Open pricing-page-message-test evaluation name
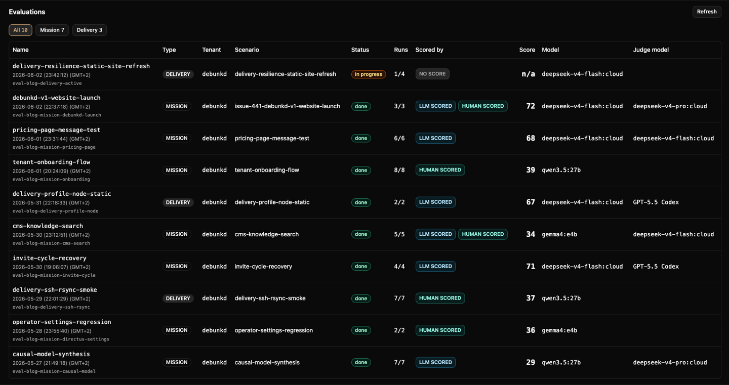The height and width of the screenshot is (385, 729). [x=57, y=130]
